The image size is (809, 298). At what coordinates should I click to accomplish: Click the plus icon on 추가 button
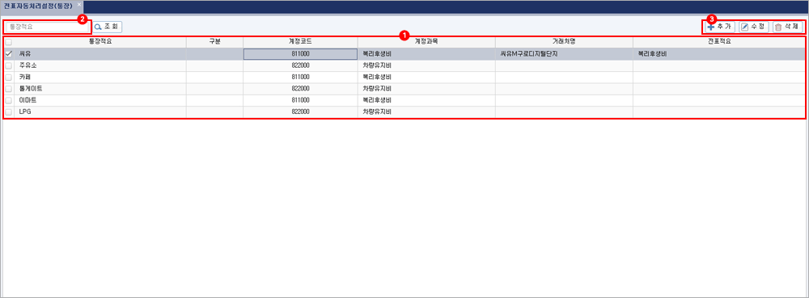[711, 27]
